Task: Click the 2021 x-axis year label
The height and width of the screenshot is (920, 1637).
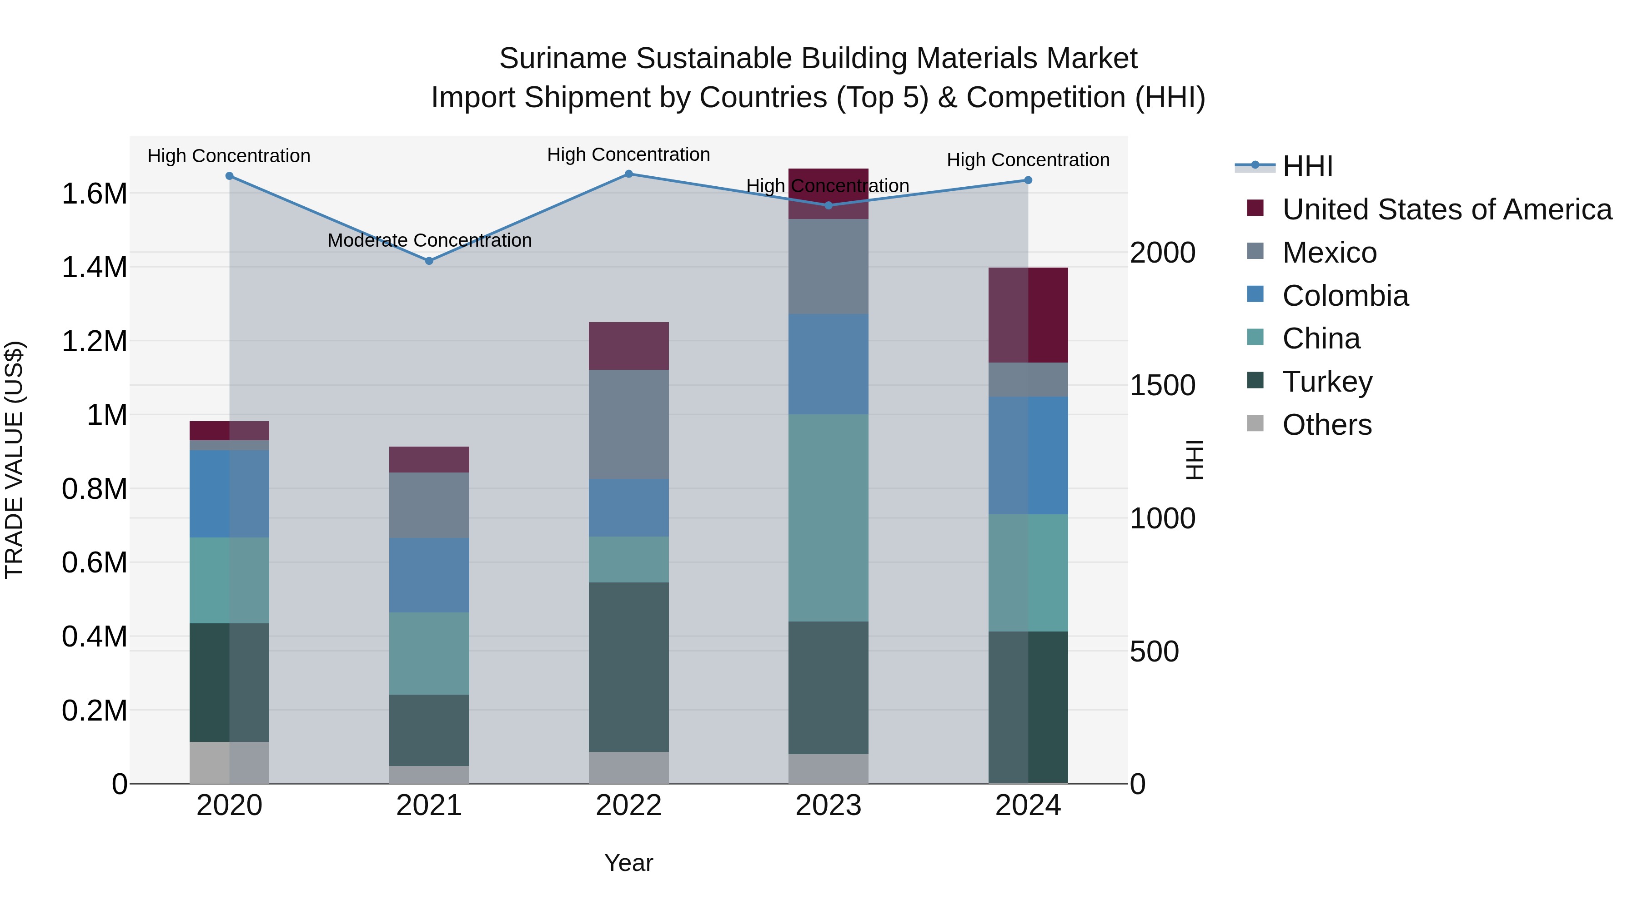Action: [x=429, y=806]
